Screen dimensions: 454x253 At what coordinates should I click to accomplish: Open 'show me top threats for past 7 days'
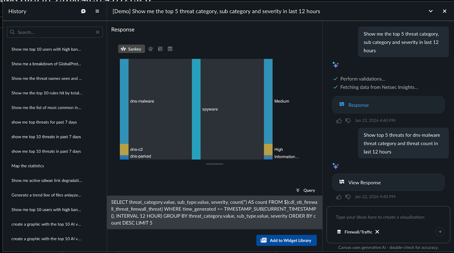pyautogui.click(x=44, y=122)
